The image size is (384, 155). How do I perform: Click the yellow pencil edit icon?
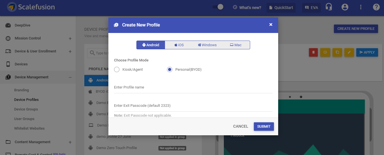point(349,52)
